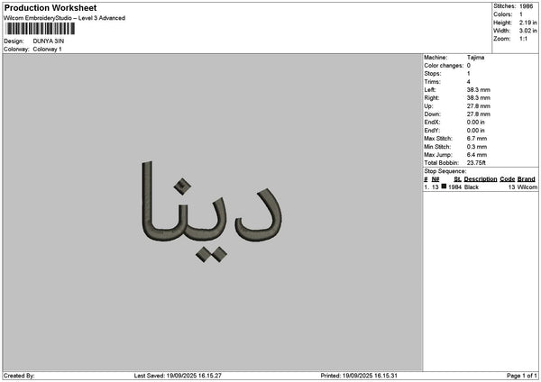Image resolution: width=541 pixels, height=382 pixels.
Task: Select the 'Production Worksheet' heading
Action: click(50, 7)
